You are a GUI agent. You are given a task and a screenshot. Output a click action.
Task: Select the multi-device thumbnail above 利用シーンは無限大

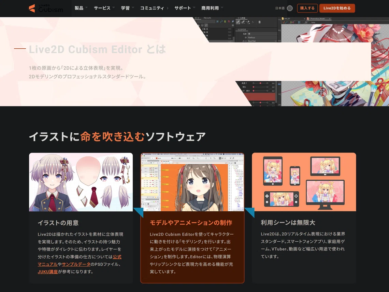[304, 182]
